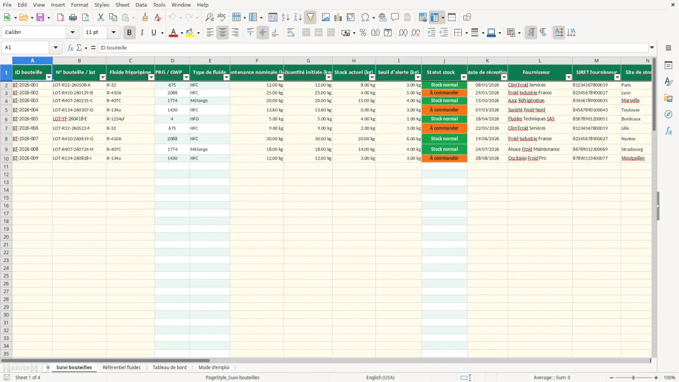Click into the formula input line
The image size is (679, 382).
pos(372,48)
